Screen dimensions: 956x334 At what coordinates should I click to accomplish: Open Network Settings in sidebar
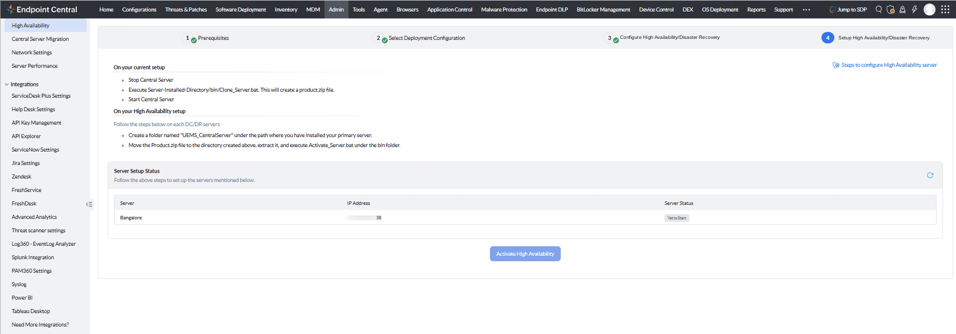coord(32,52)
